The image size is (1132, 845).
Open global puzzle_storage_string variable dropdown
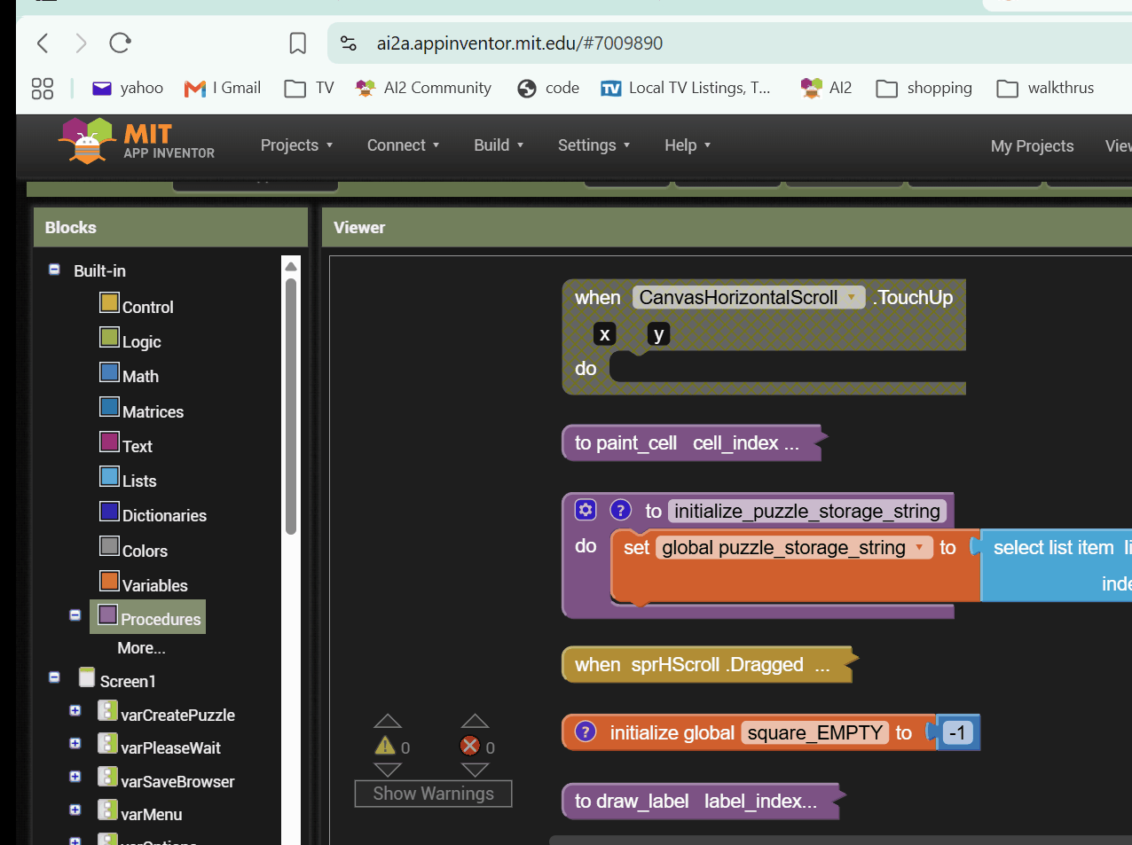[x=919, y=547]
